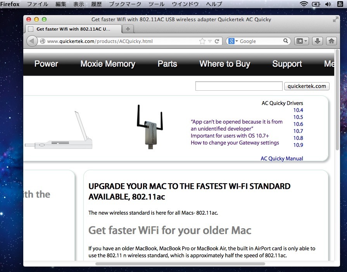The image size is (347, 272).
Task: Open the 10.9 driver link
Action: tap(298, 145)
